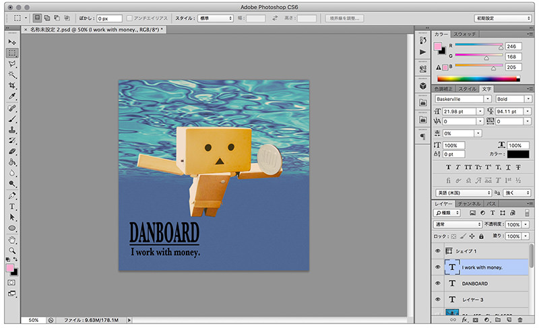Open the 通常 blend mode dropdown
This screenshot has height=328, width=539.
coord(457,224)
